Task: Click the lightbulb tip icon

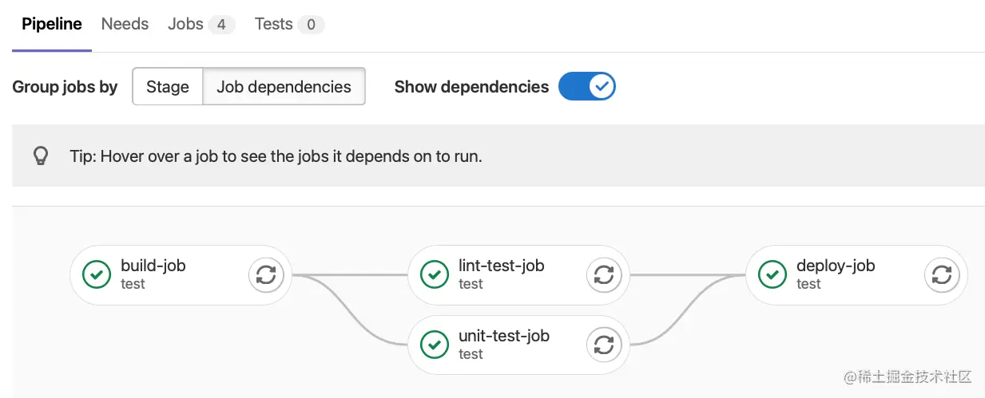Action: pyautogui.click(x=41, y=156)
